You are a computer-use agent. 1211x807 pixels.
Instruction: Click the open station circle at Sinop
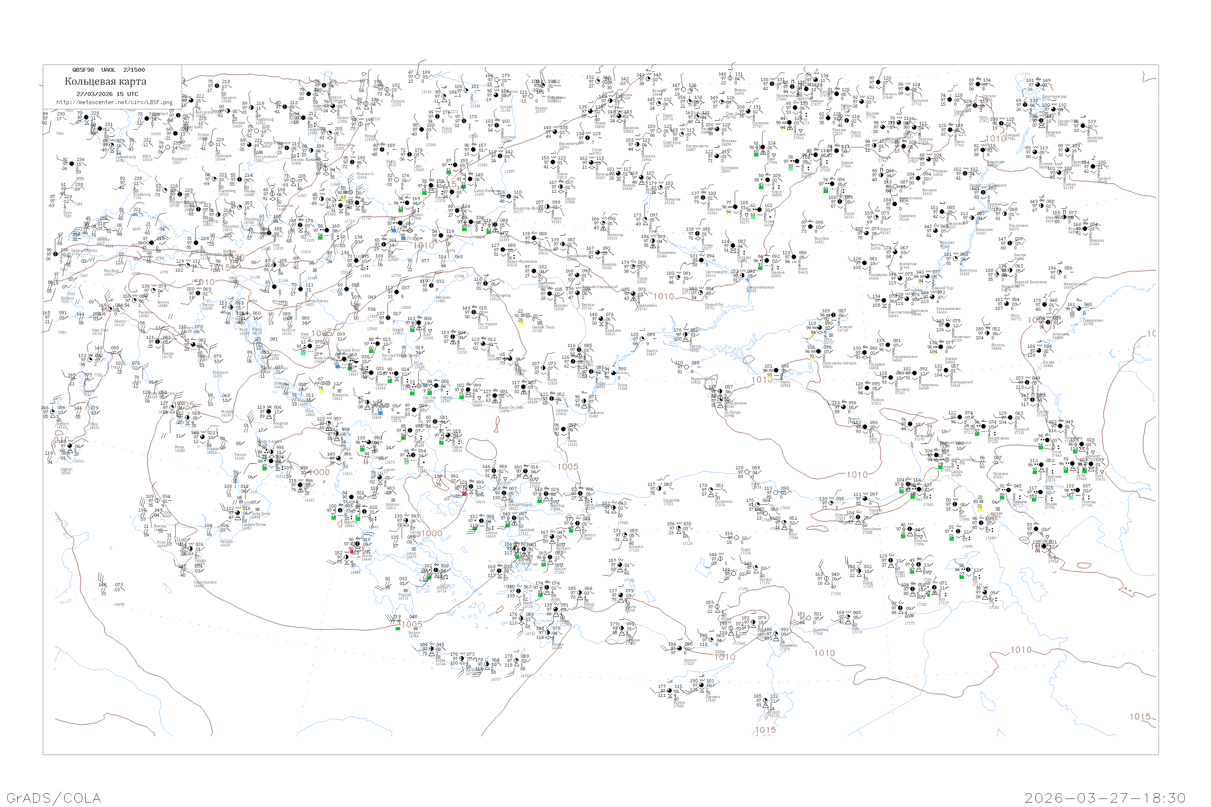pyautogui.click(x=748, y=472)
